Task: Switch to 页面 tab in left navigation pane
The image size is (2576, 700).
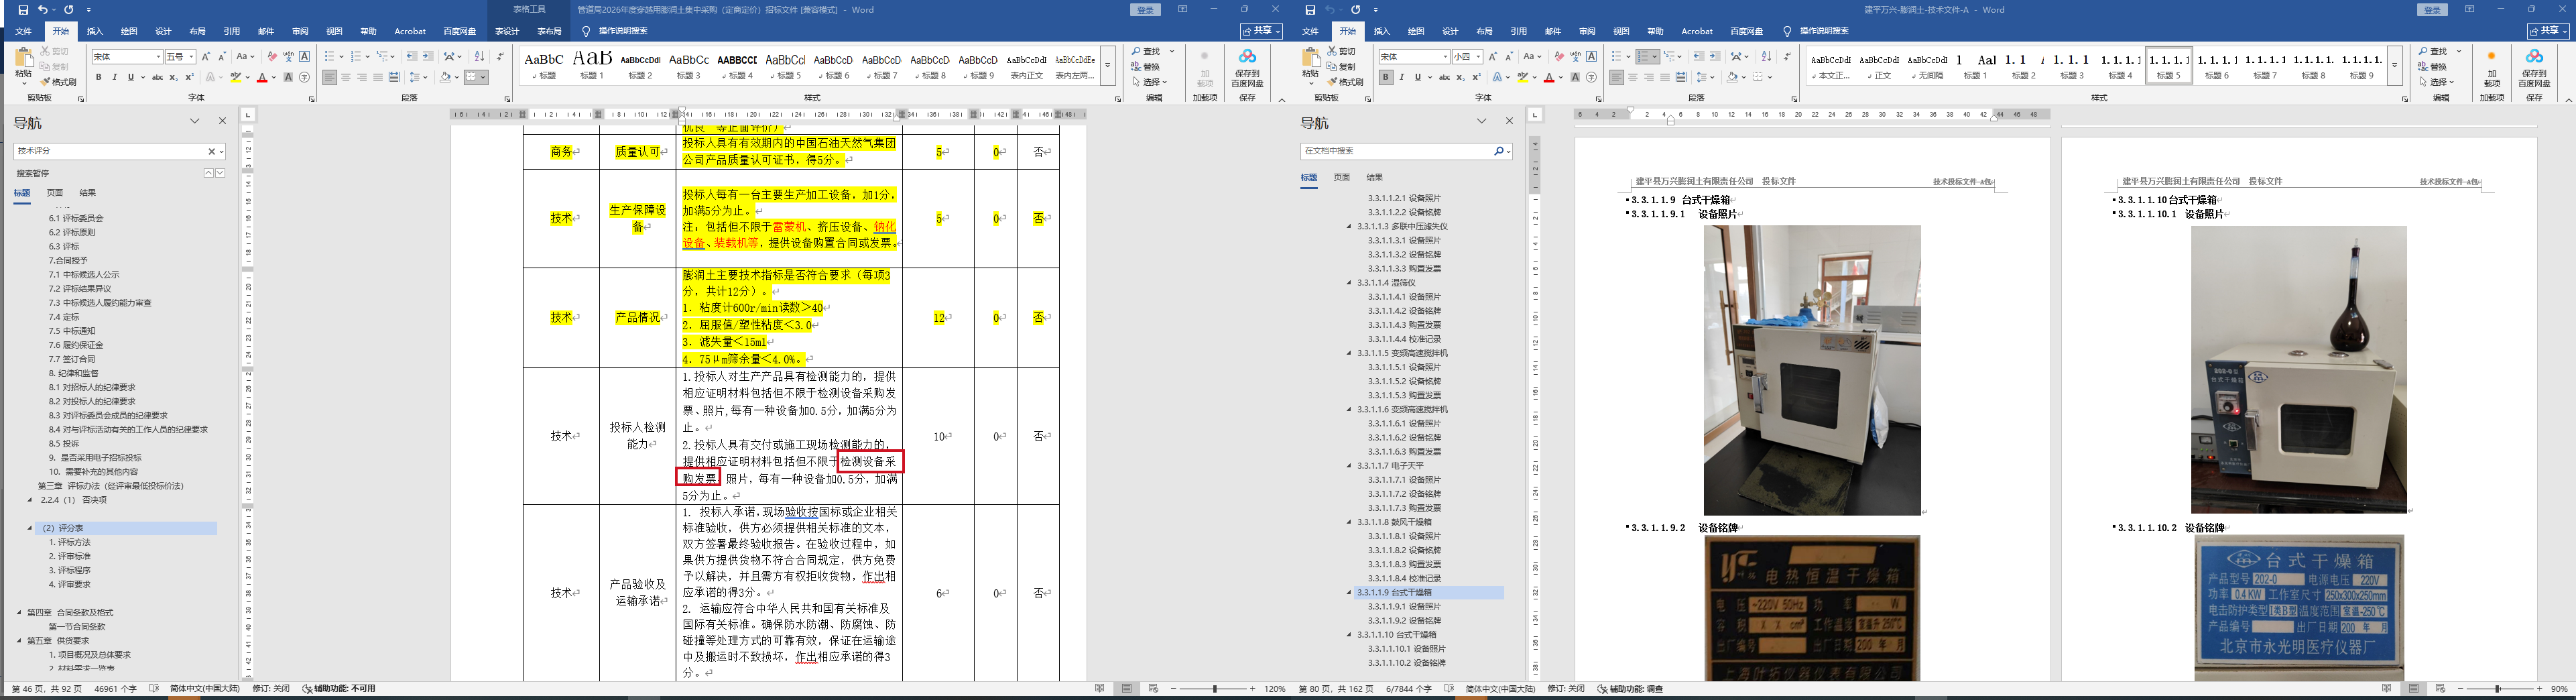Action: pos(55,193)
